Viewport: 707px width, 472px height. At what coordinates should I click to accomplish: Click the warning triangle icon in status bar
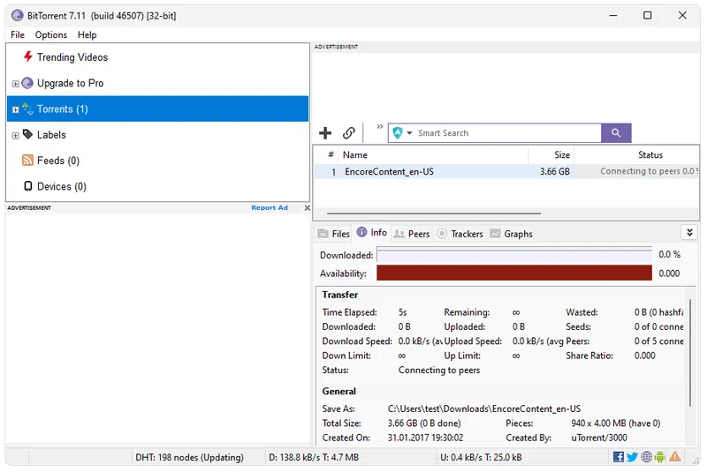(674, 457)
